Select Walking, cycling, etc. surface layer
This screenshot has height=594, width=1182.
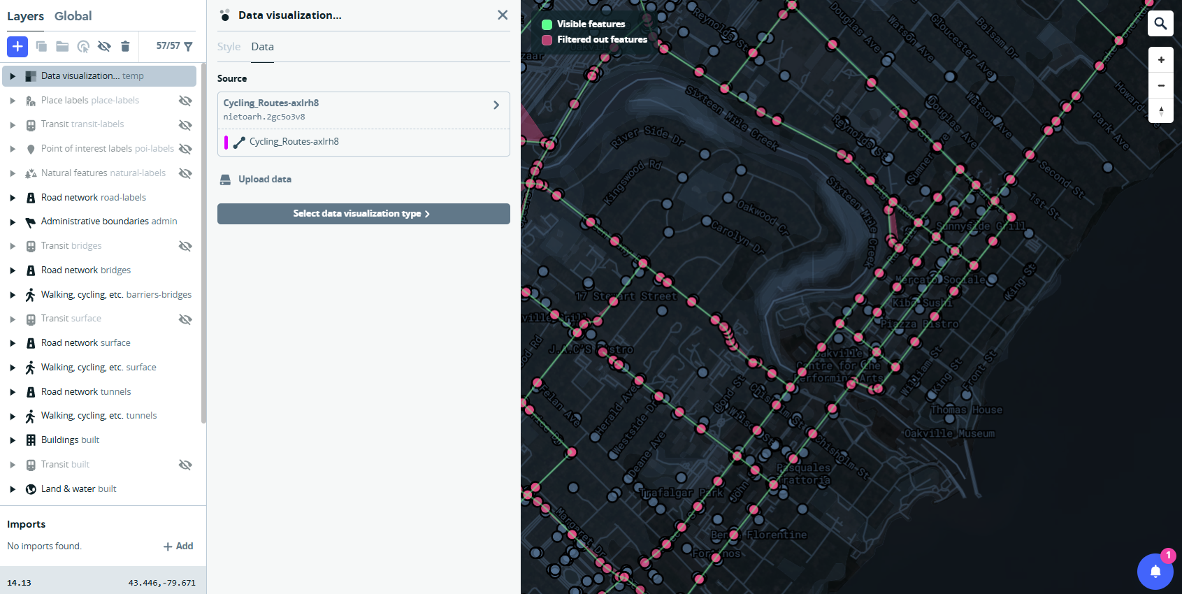point(99,368)
